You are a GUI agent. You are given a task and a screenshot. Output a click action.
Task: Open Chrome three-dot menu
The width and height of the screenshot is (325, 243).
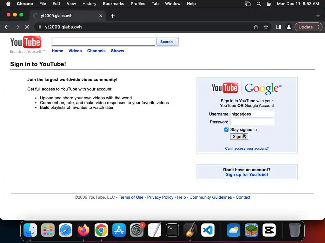pos(318,27)
